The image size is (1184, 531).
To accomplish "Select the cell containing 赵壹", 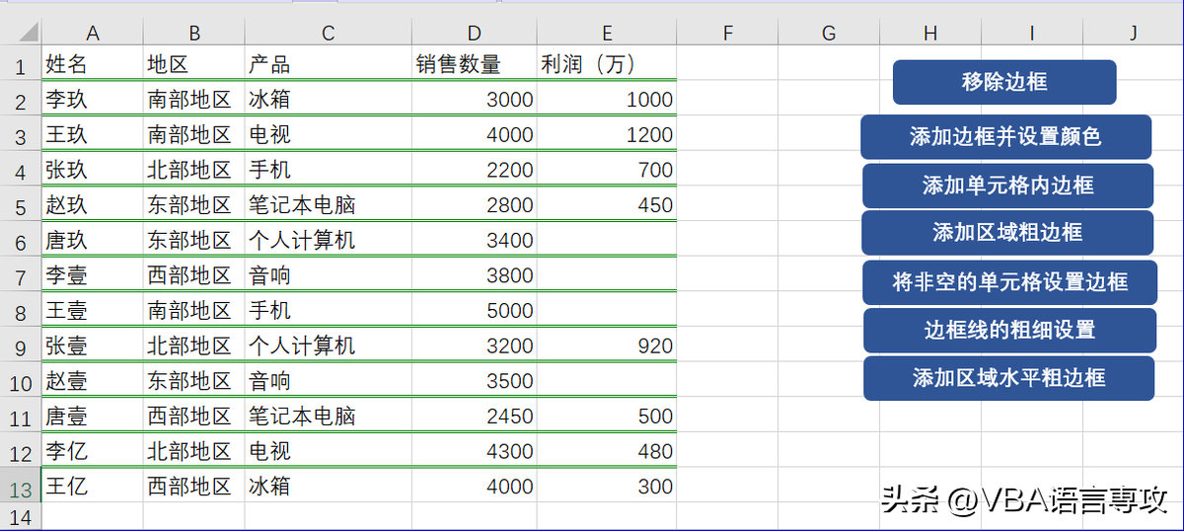I will 92,381.
